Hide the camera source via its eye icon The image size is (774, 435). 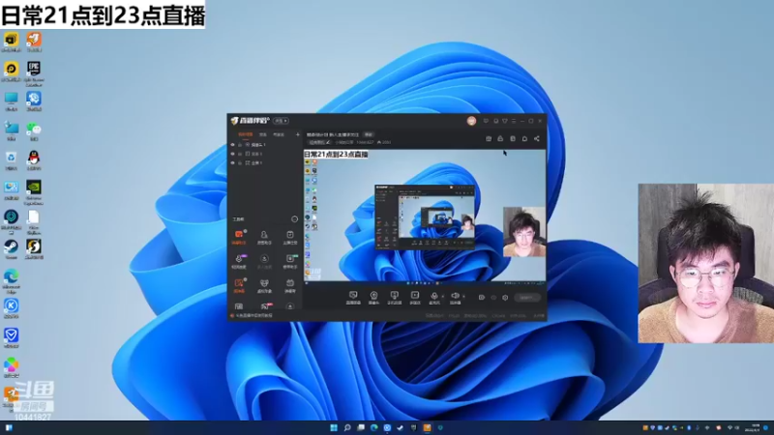[x=232, y=145]
